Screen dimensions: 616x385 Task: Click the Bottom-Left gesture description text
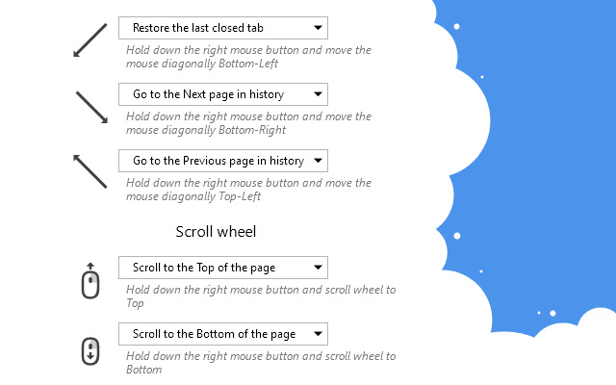(247, 57)
